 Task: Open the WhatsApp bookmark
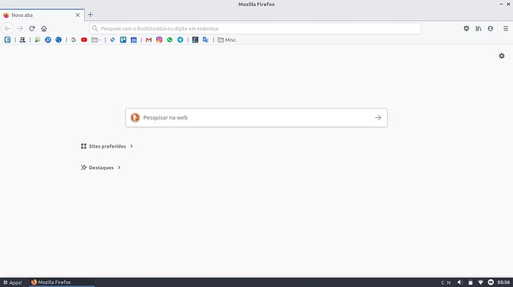[x=170, y=40]
